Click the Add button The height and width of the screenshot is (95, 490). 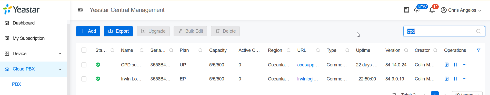(x=88, y=31)
